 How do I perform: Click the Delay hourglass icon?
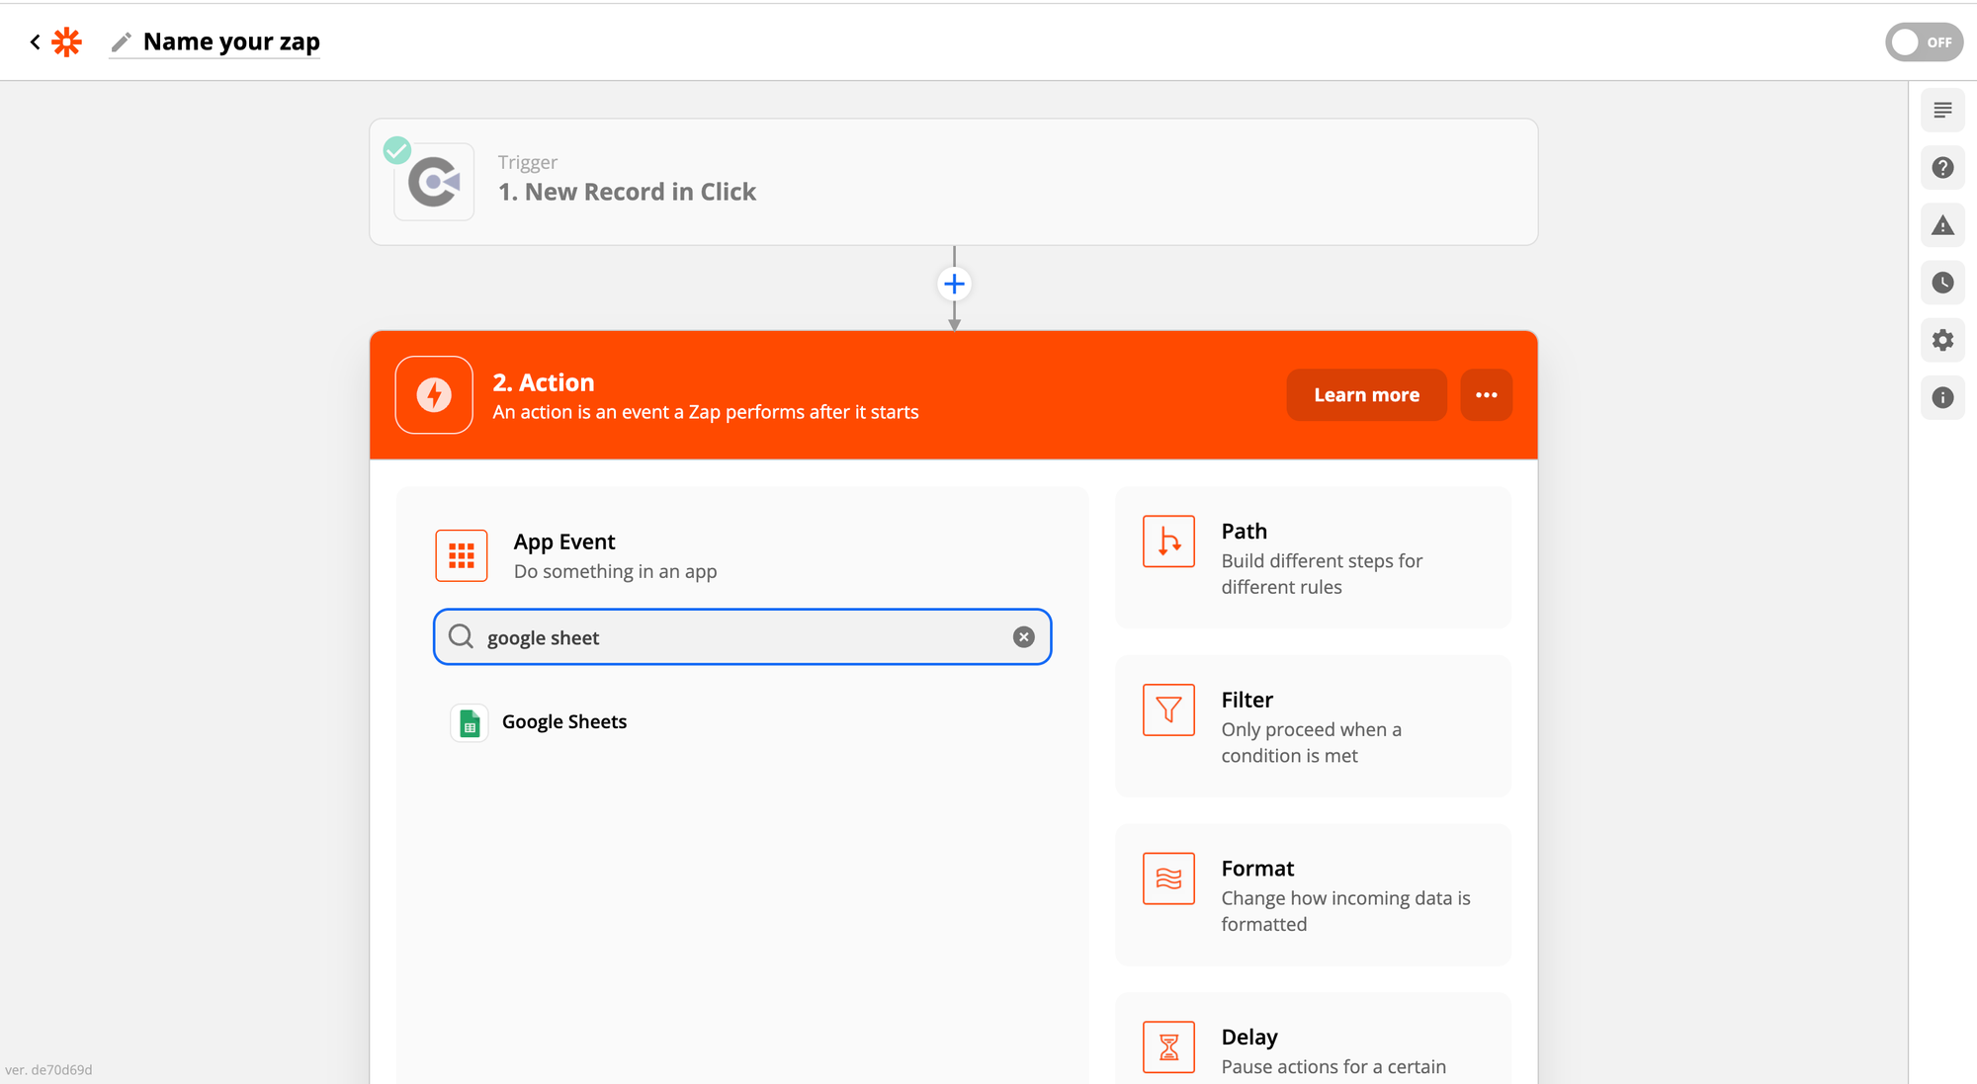pos(1168,1046)
